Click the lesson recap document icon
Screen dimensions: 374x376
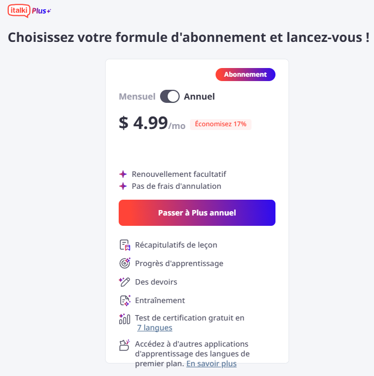(x=125, y=245)
